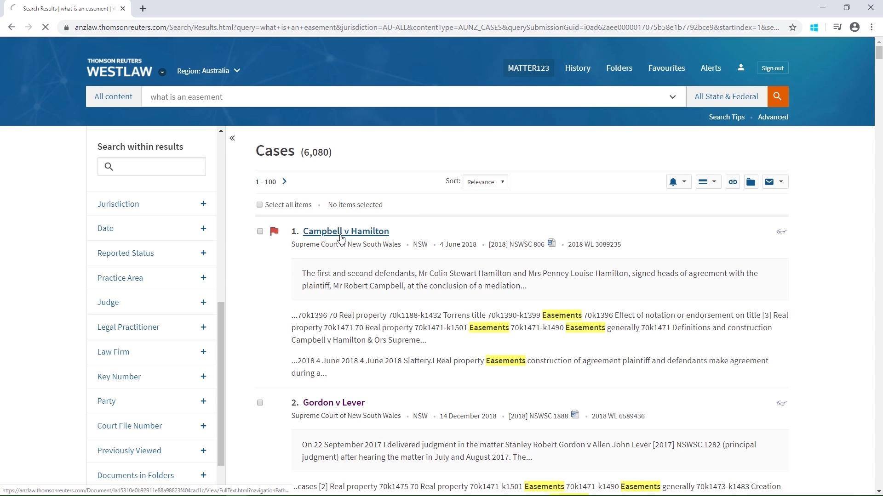Click the Windows extension icon

(814, 28)
